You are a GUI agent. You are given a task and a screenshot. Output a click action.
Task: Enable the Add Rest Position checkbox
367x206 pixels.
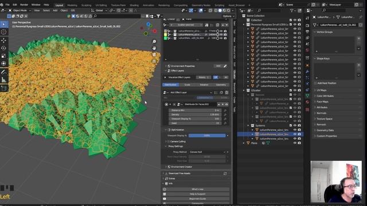[x=315, y=83]
